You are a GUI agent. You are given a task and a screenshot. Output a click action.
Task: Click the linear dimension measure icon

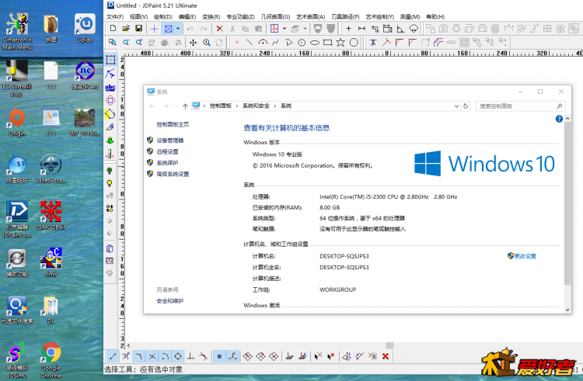[x=361, y=29]
